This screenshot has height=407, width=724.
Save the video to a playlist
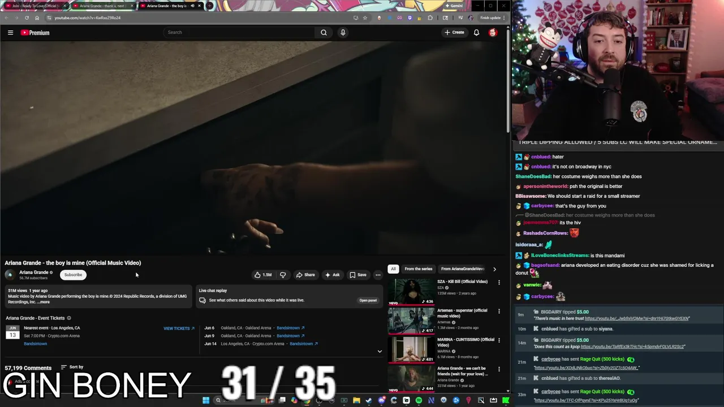358,275
